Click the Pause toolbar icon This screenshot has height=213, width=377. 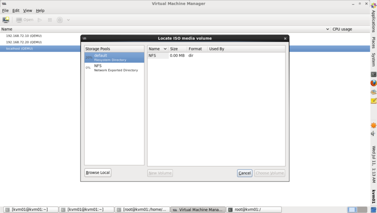[50, 20]
